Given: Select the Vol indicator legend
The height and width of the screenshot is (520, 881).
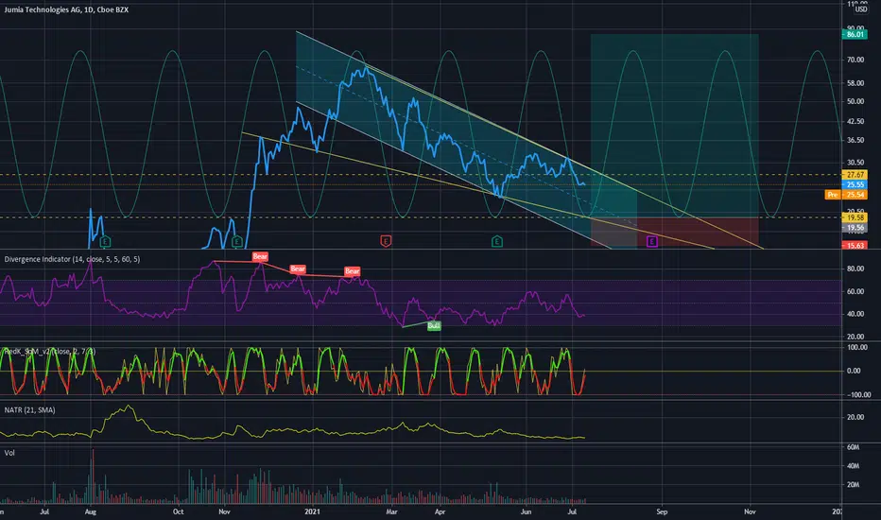Looking at the screenshot, I should [9, 453].
